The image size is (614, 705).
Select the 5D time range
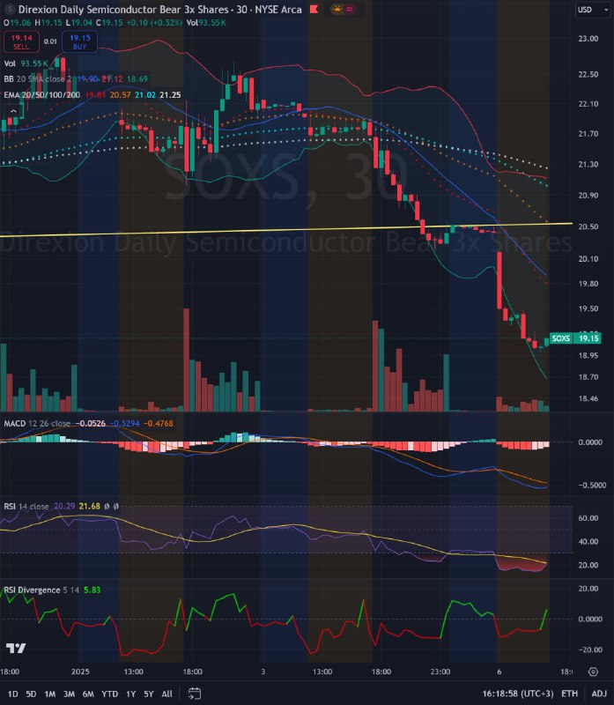pos(31,694)
